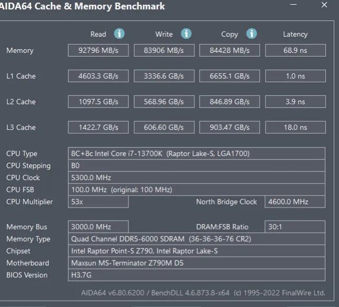The height and width of the screenshot is (307, 339).
Task: Click the DRAM:FSB Ratio 30:1 field
Action: point(295,227)
